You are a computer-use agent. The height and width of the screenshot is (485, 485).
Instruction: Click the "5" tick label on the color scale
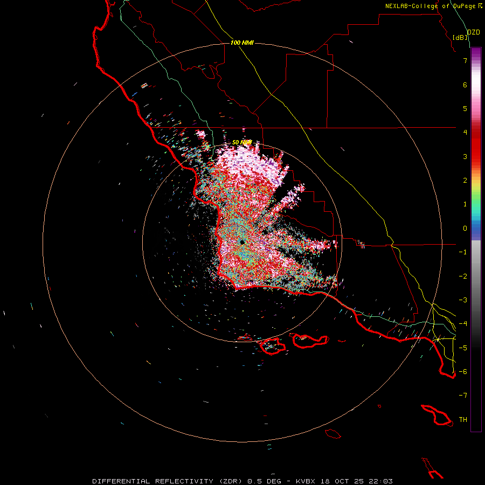[x=465, y=108]
